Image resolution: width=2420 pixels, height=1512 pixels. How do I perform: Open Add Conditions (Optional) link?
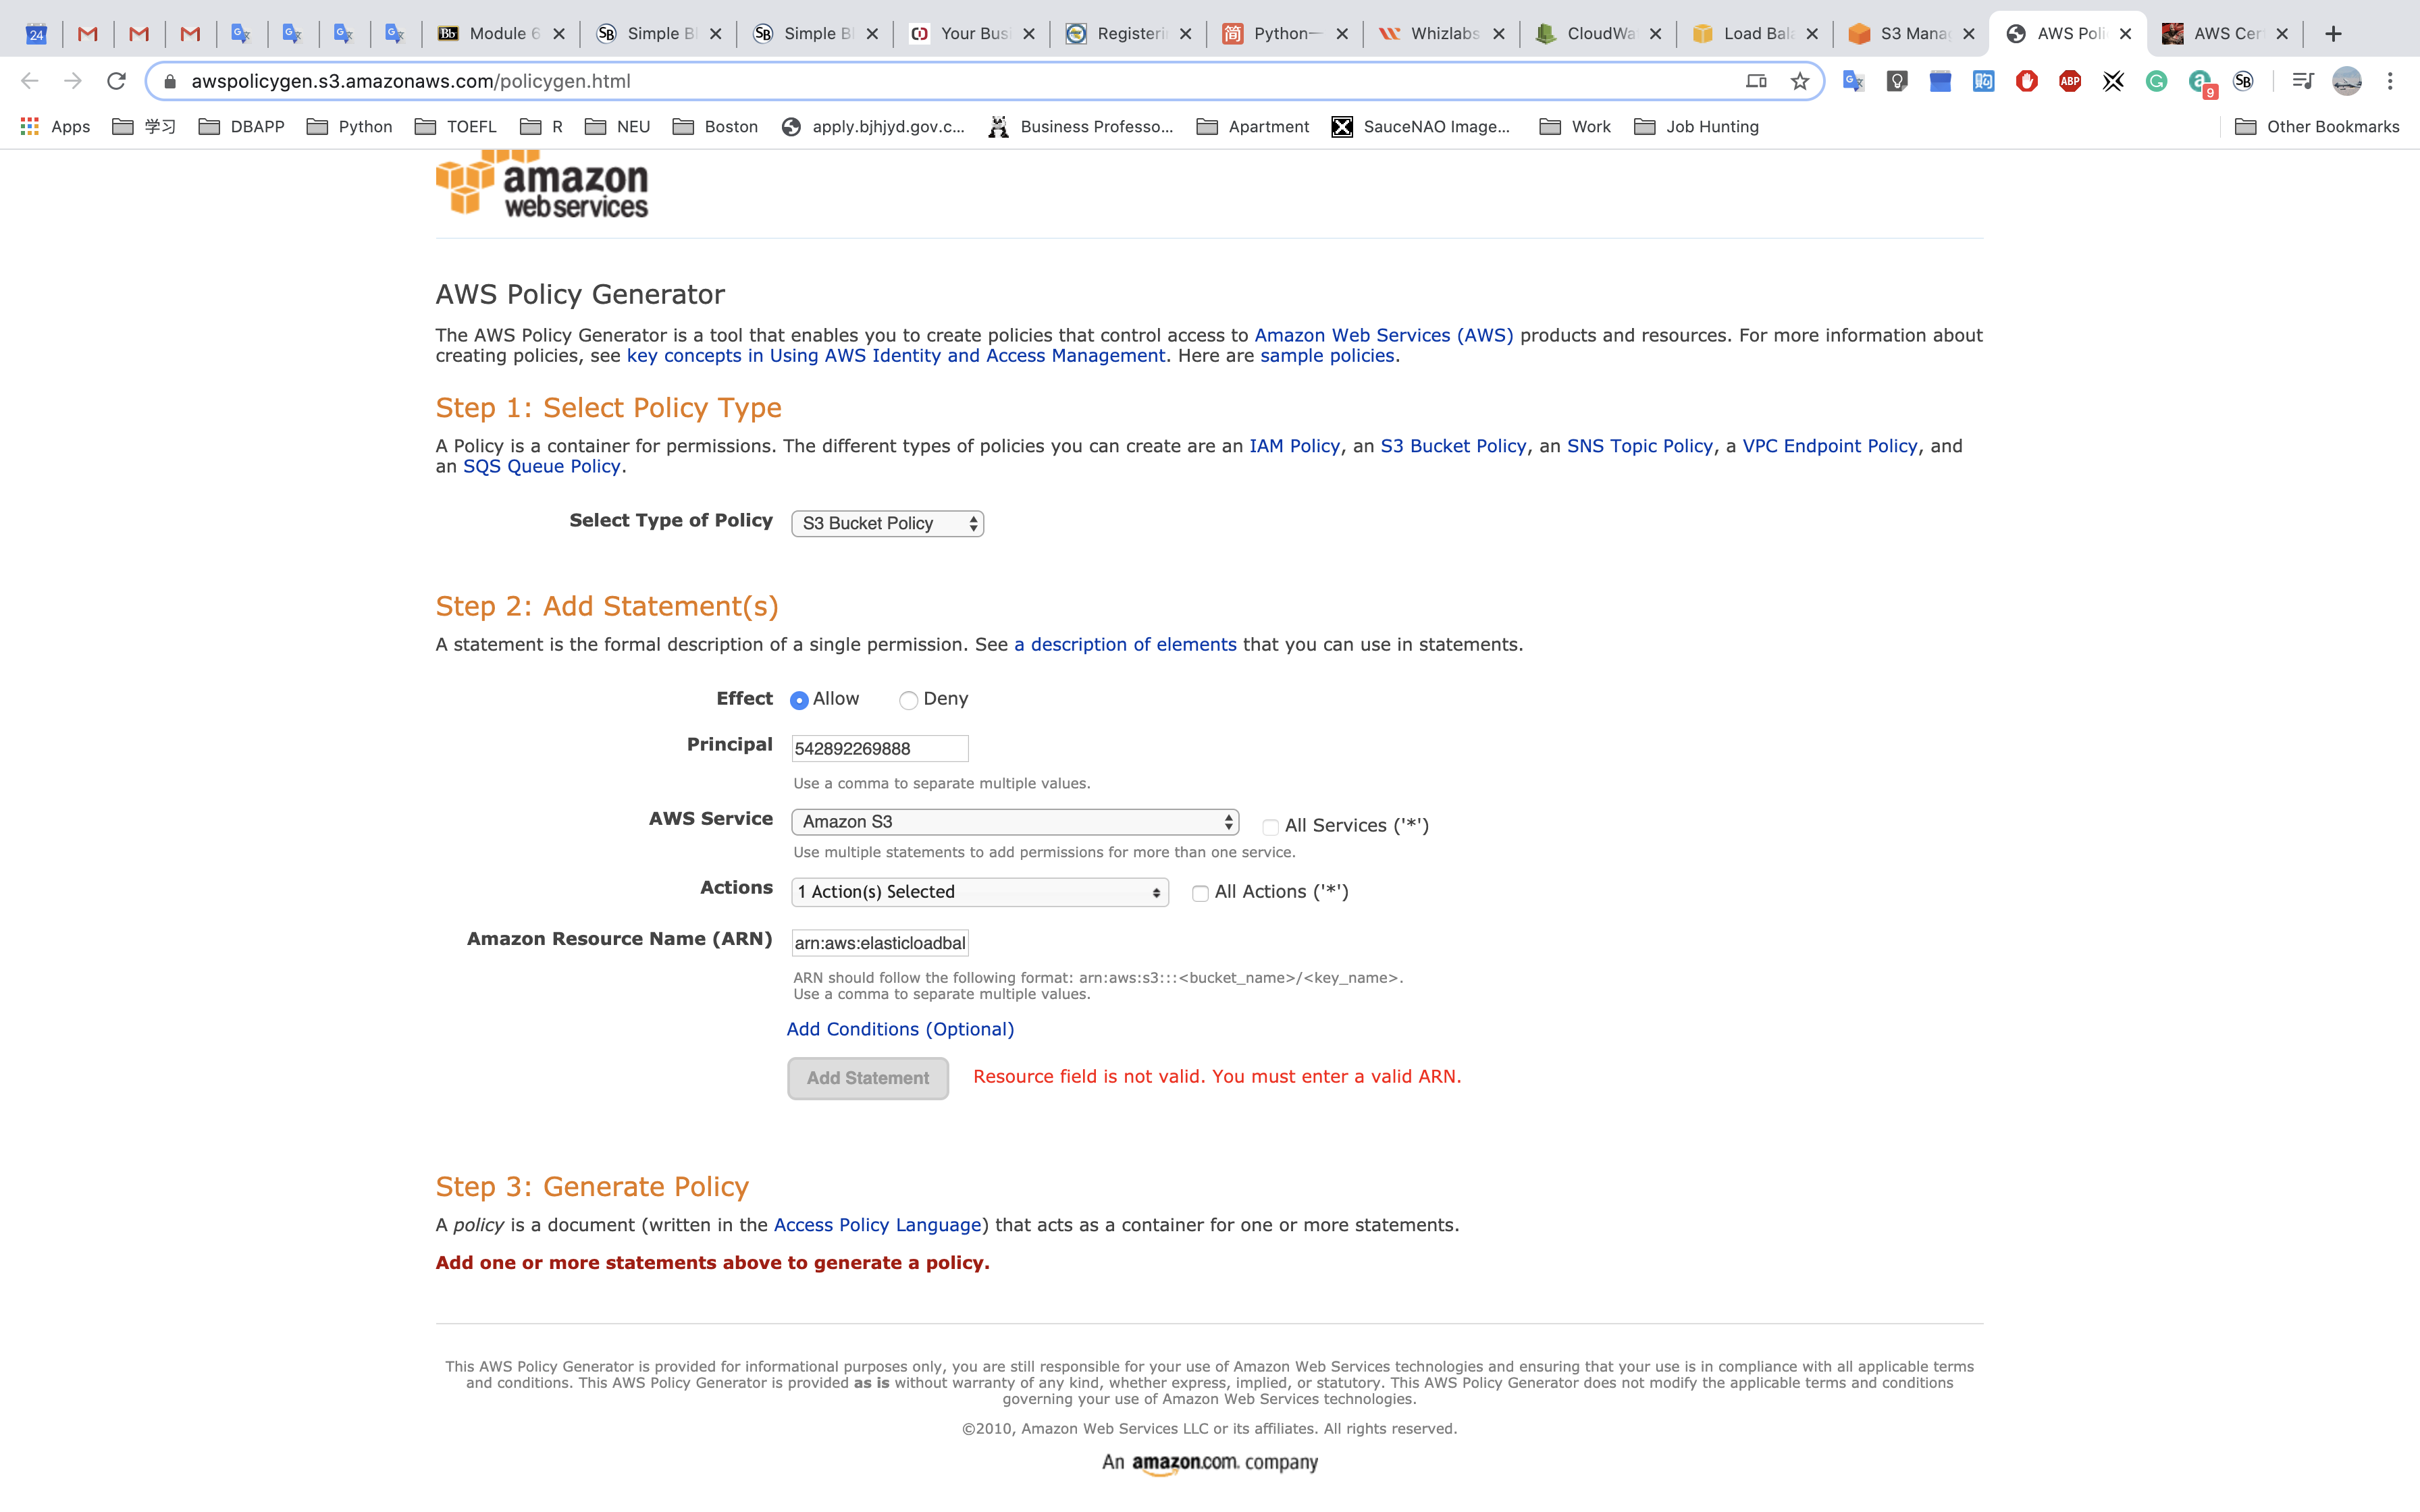click(900, 1029)
